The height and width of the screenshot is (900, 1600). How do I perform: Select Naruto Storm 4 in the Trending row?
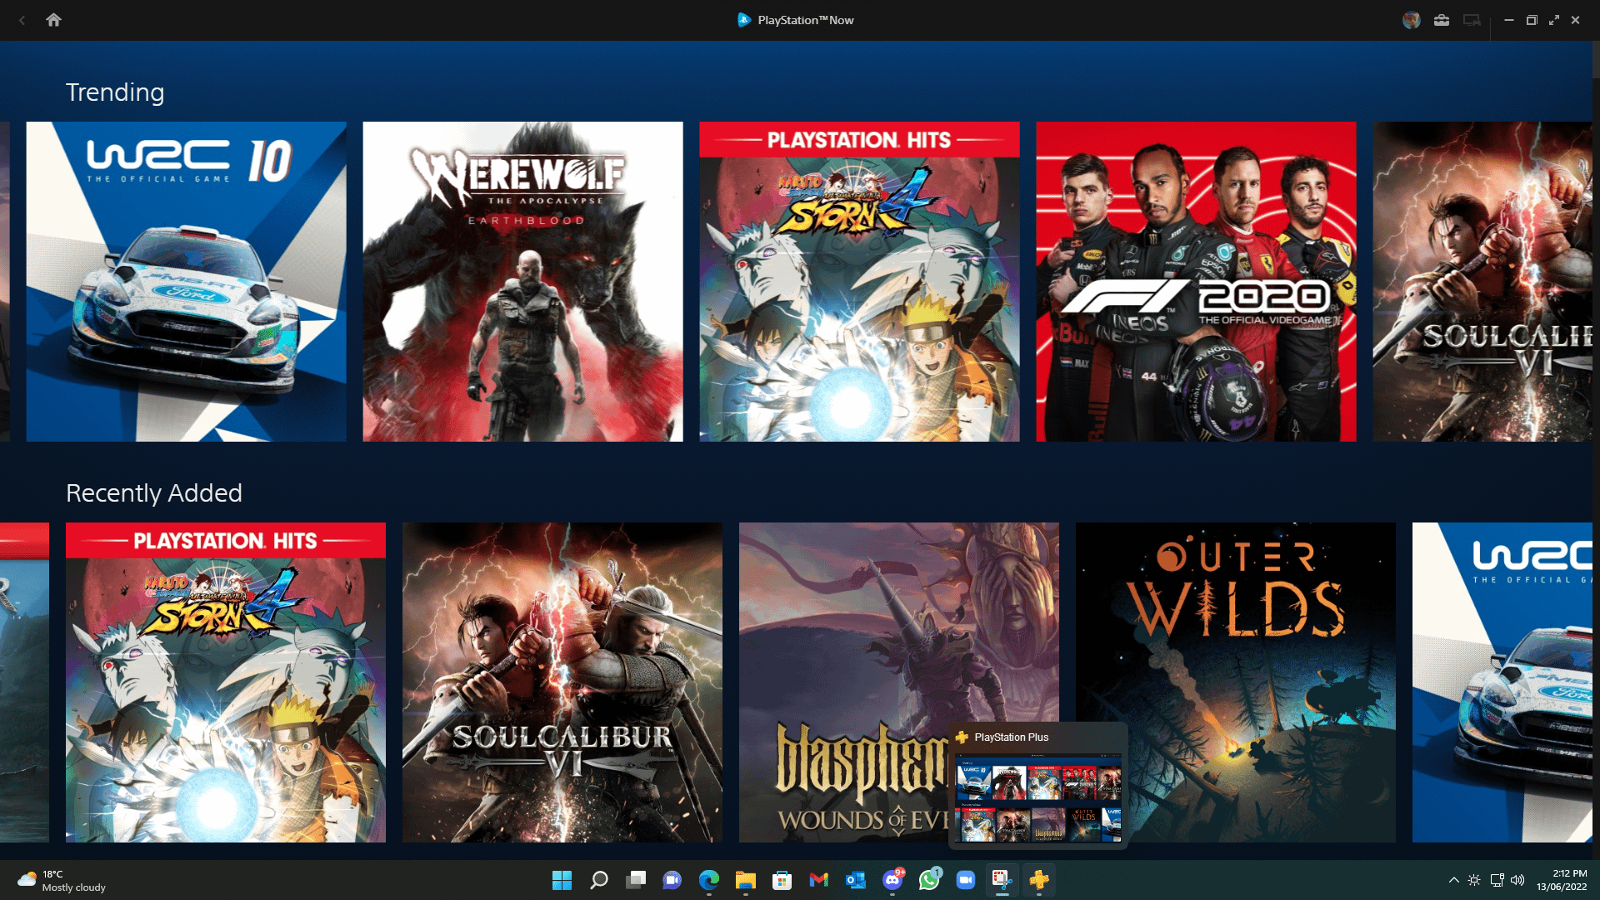coord(859,282)
